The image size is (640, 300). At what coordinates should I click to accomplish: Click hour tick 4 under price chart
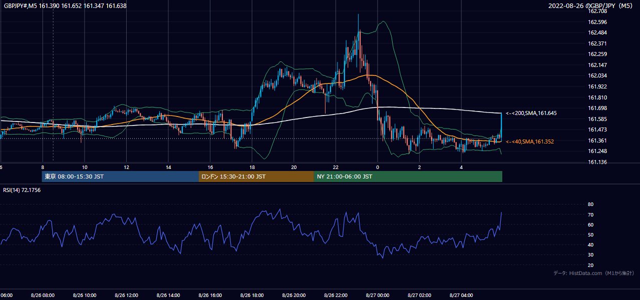(x=461, y=167)
